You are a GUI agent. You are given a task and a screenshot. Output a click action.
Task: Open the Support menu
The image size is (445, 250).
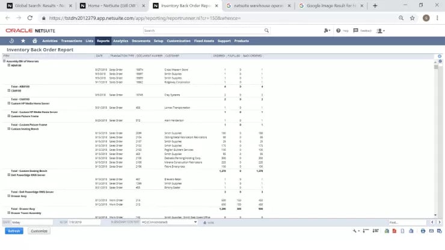coord(224,41)
